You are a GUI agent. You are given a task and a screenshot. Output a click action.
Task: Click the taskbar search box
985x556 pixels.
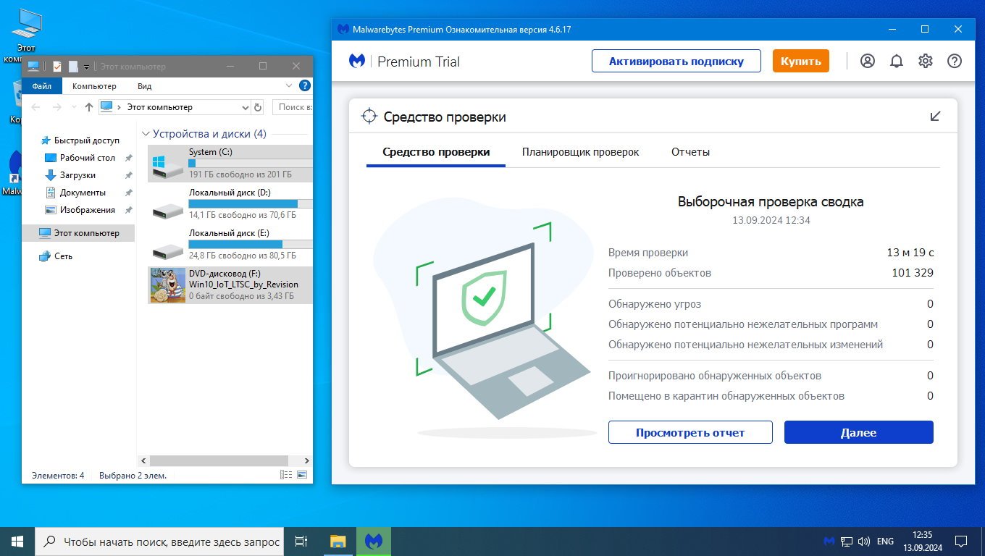click(159, 541)
